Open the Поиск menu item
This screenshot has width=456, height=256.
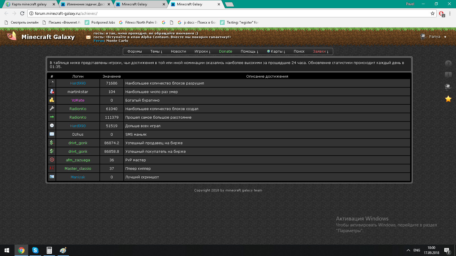[299, 51]
